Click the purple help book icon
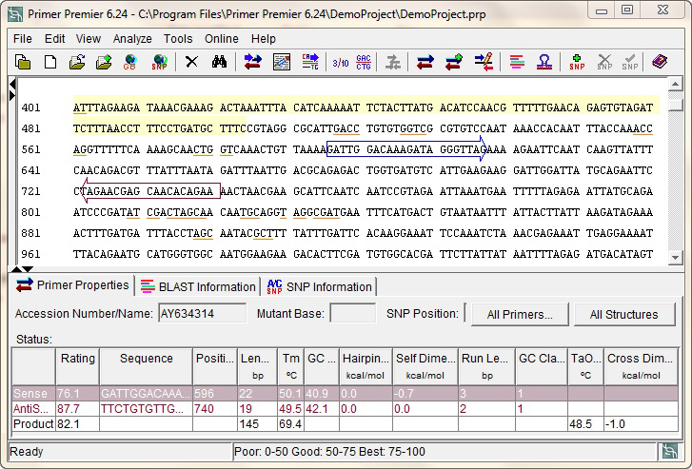 click(660, 62)
